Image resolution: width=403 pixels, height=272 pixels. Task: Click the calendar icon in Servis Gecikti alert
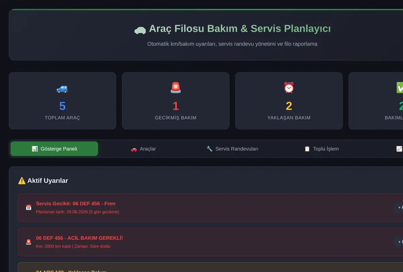pyautogui.click(x=29, y=208)
